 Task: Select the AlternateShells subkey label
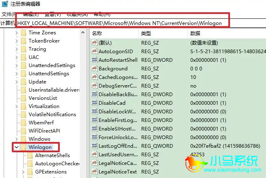pos(52,155)
